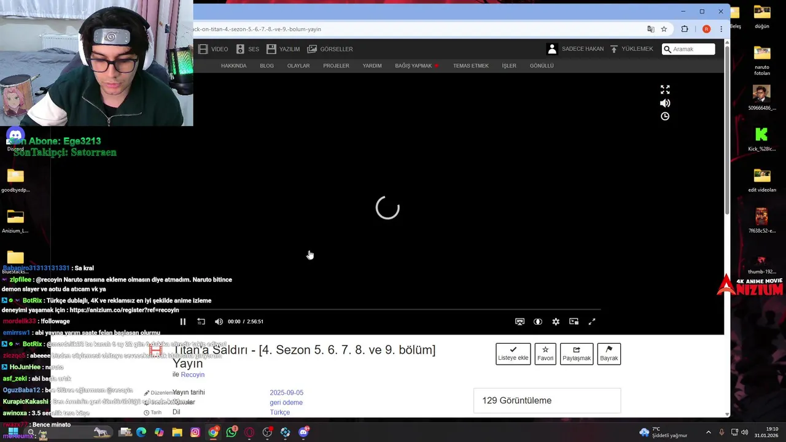
Task: Click the video seek progress bar
Action: point(387,311)
